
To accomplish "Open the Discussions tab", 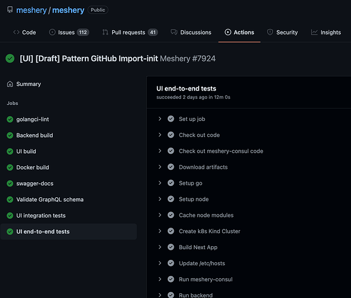I will point(191,32).
